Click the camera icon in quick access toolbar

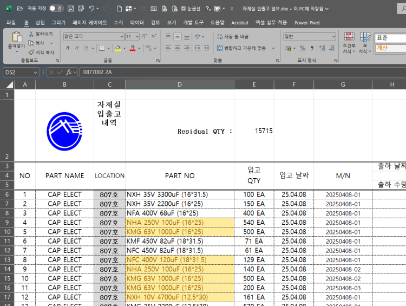(154, 9)
